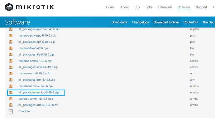Download all_packages-arm64-6.49.6.zip
Image resolution: width=215 pixels, height=120 pixels.
pos(38,105)
